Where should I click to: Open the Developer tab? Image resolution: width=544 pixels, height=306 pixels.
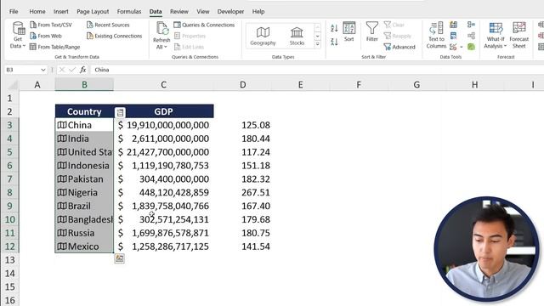pyautogui.click(x=230, y=11)
